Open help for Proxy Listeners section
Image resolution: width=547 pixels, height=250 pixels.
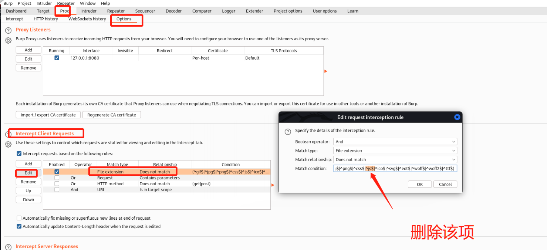tap(8, 30)
